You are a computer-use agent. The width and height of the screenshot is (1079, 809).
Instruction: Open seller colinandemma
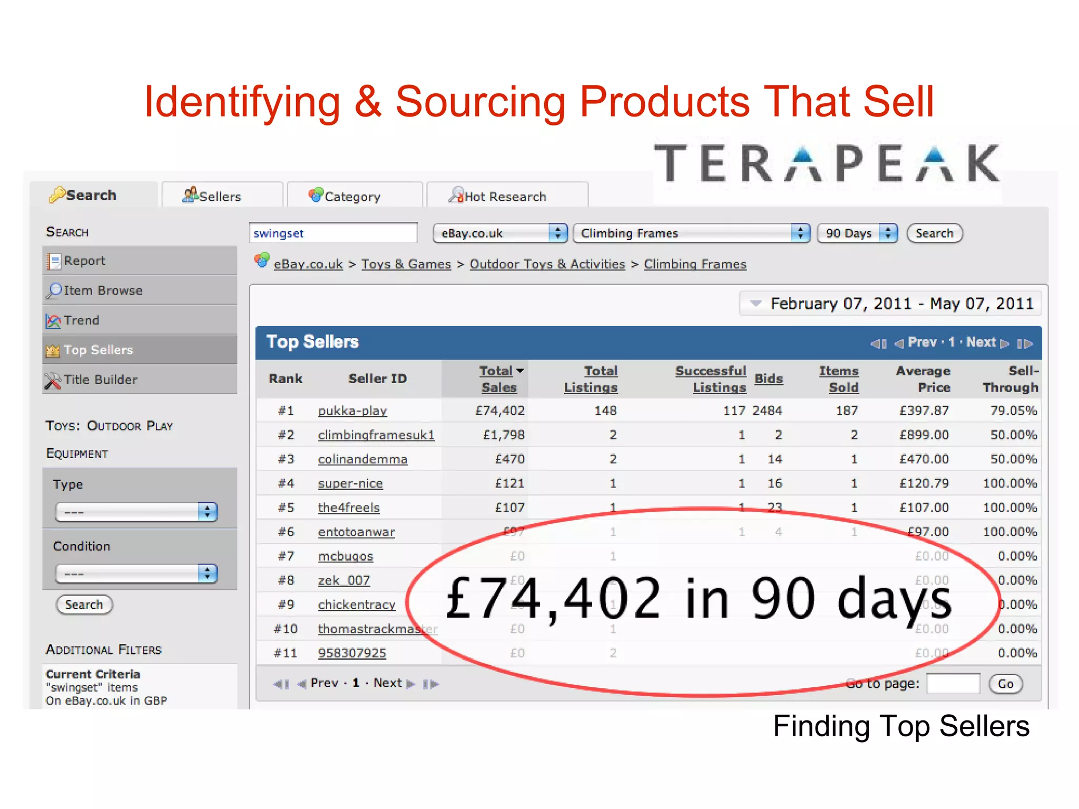point(362,459)
